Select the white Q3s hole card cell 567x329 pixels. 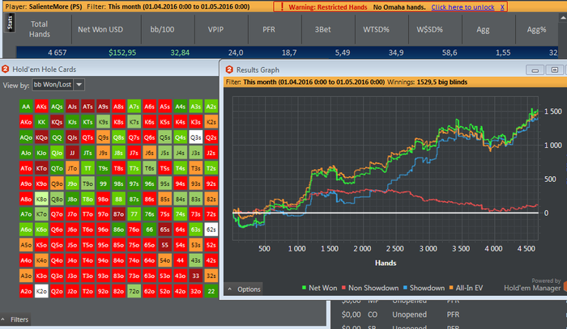tap(196, 137)
